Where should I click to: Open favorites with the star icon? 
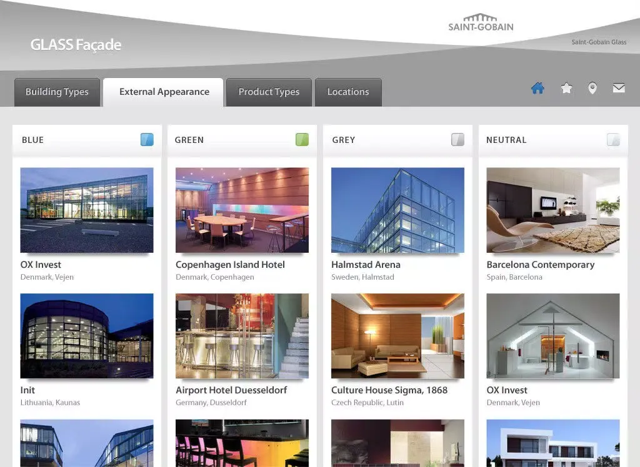pos(566,87)
